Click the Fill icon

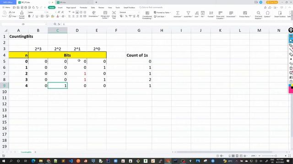tap(203, 13)
